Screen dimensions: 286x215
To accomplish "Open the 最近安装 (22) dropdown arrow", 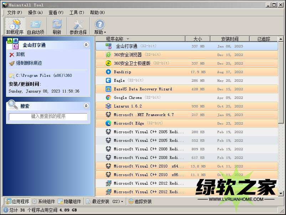I will coord(122,202).
